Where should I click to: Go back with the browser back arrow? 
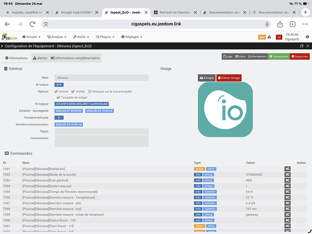7,24
